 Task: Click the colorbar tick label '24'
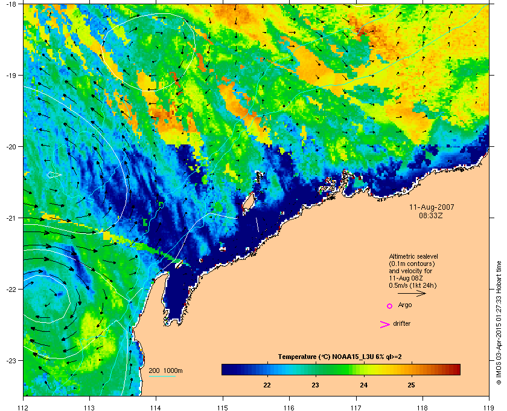click(x=364, y=385)
